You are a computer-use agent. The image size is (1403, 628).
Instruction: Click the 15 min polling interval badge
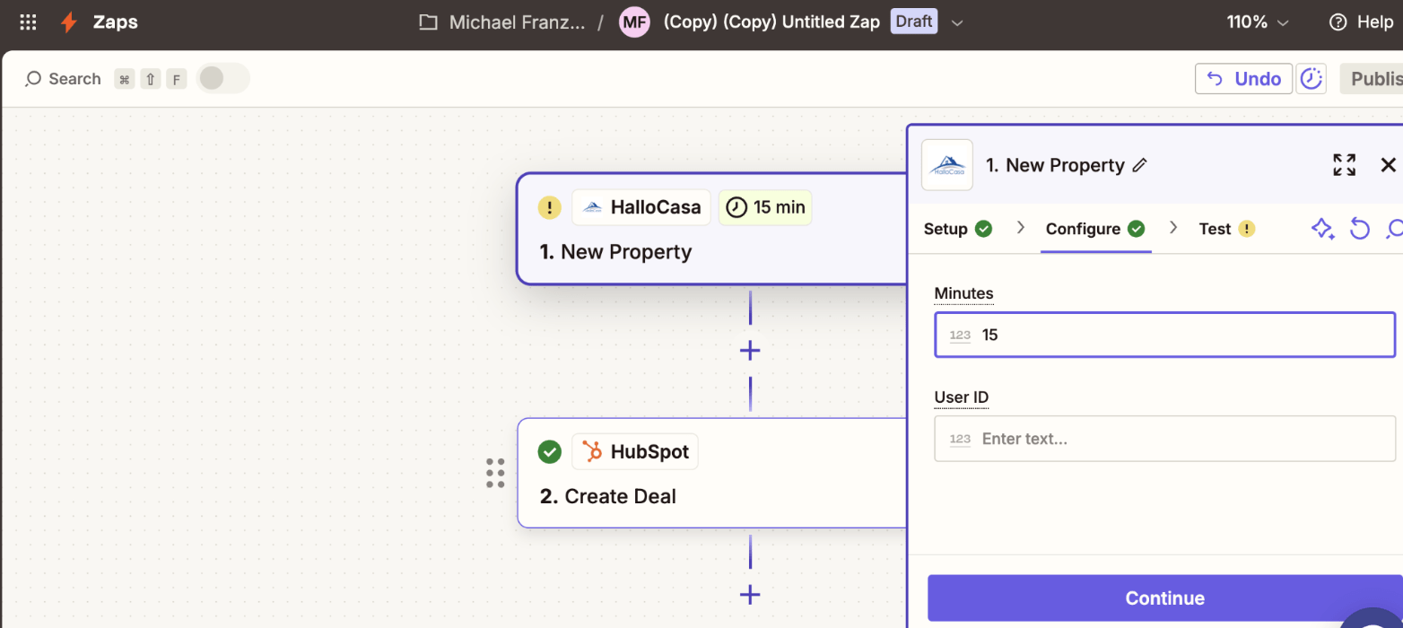[765, 207]
